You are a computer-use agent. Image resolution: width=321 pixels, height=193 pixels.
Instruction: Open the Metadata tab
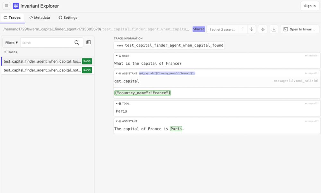click(39, 18)
